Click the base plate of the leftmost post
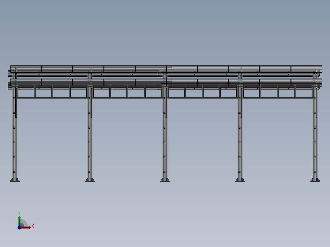The width and height of the screenshot is (330, 247). click(15, 181)
